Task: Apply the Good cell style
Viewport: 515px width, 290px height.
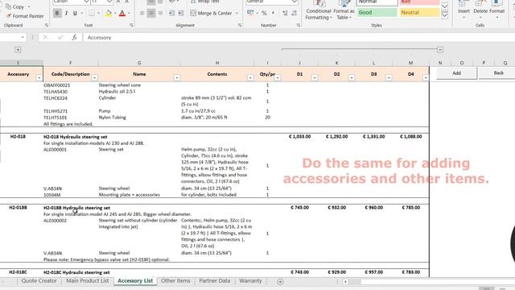Action: point(377,13)
